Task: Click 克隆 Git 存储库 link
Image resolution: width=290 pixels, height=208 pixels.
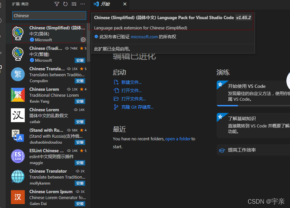Action: pyautogui.click(x=137, y=107)
